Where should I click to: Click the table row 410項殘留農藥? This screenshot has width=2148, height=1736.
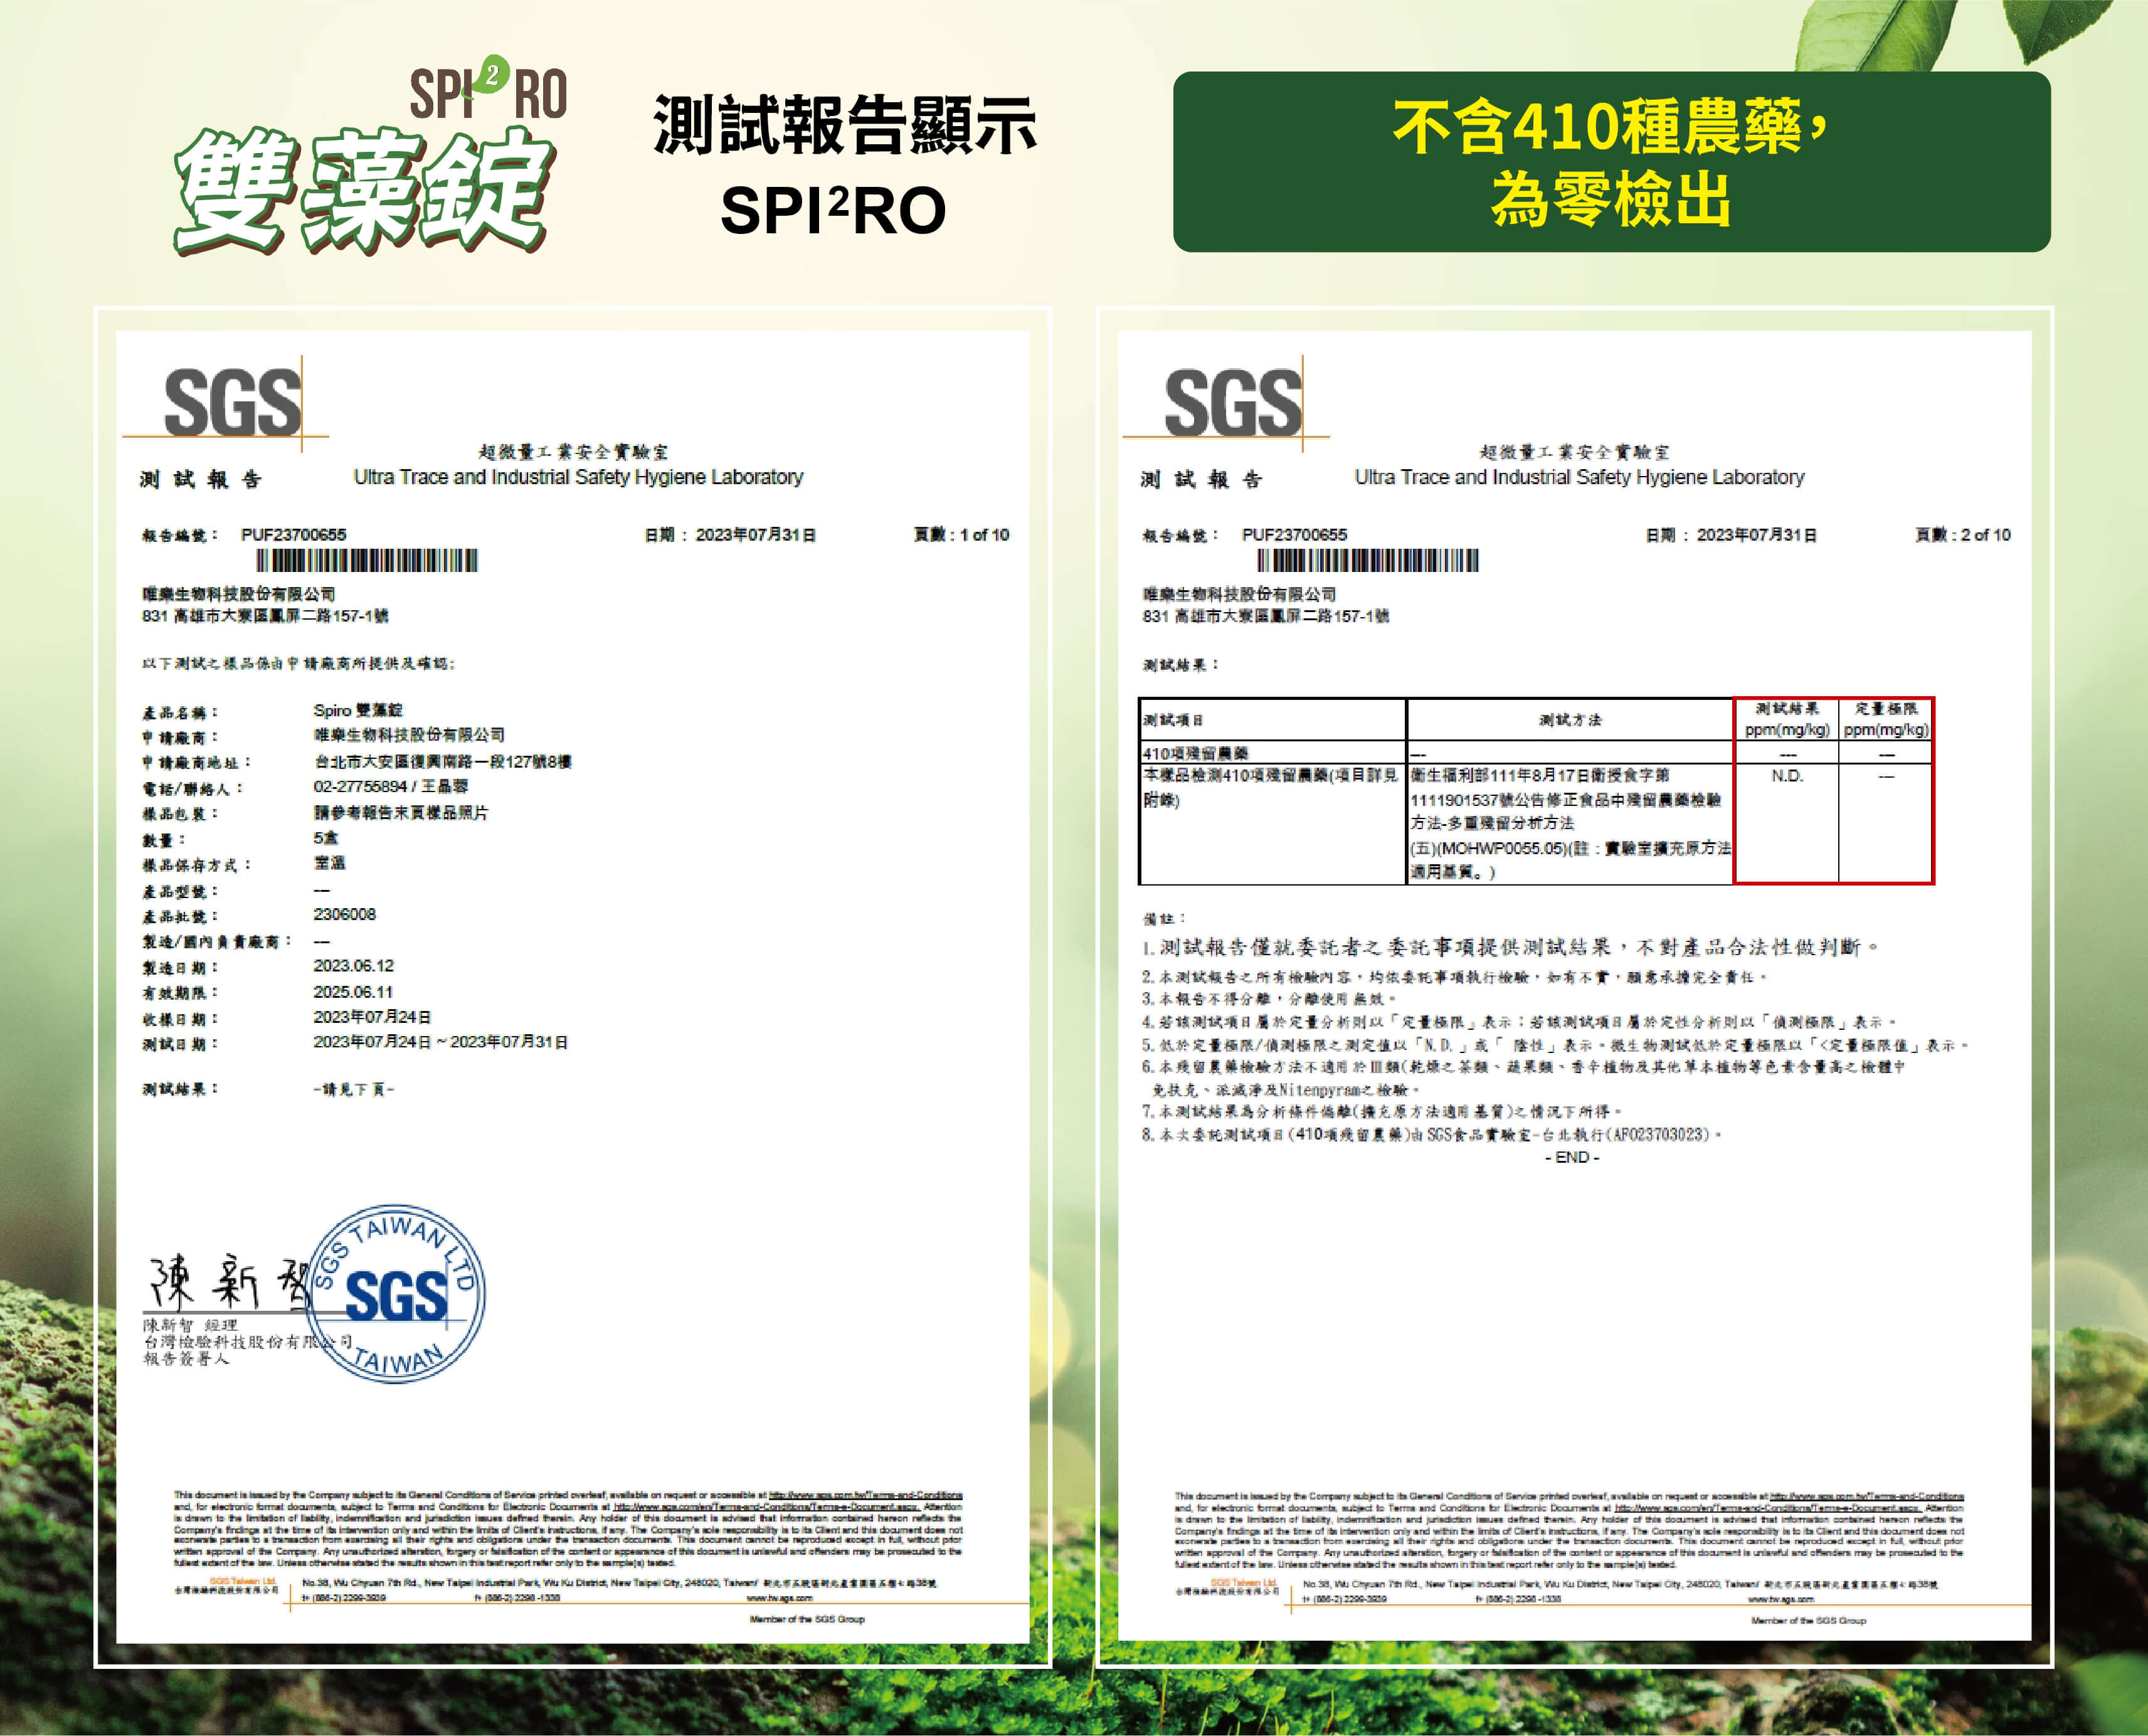(1536, 753)
